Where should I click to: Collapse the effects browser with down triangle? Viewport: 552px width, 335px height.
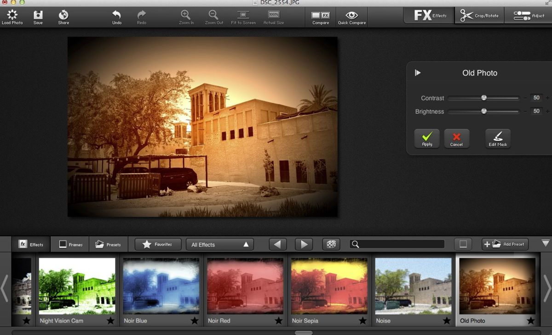click(x=546, y=243)
